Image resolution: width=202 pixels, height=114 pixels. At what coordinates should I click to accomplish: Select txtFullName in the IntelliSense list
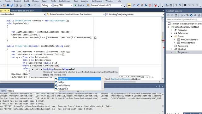(x=78, y=85)
